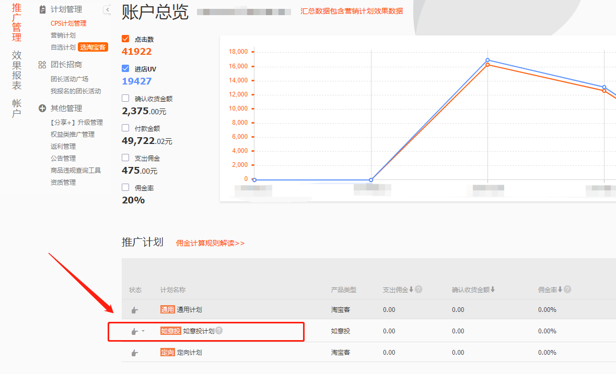Click the chart data point at zero on the second date
The width and height of the screenshot is (616, 374).
(x=371, y=180)
